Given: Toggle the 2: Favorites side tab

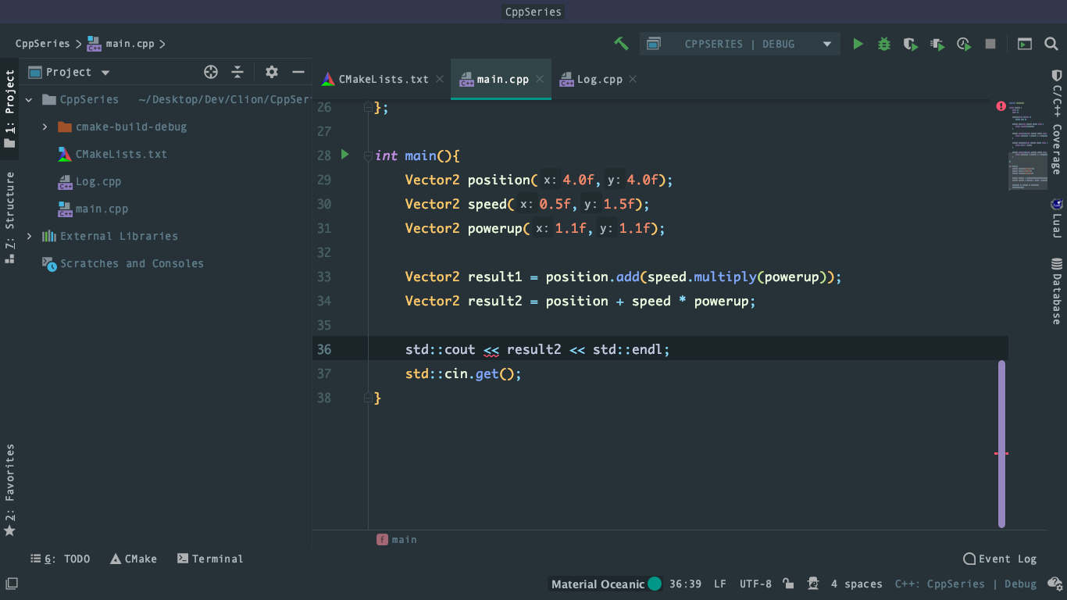Looking at the screenshot, I should click(9, 490).
